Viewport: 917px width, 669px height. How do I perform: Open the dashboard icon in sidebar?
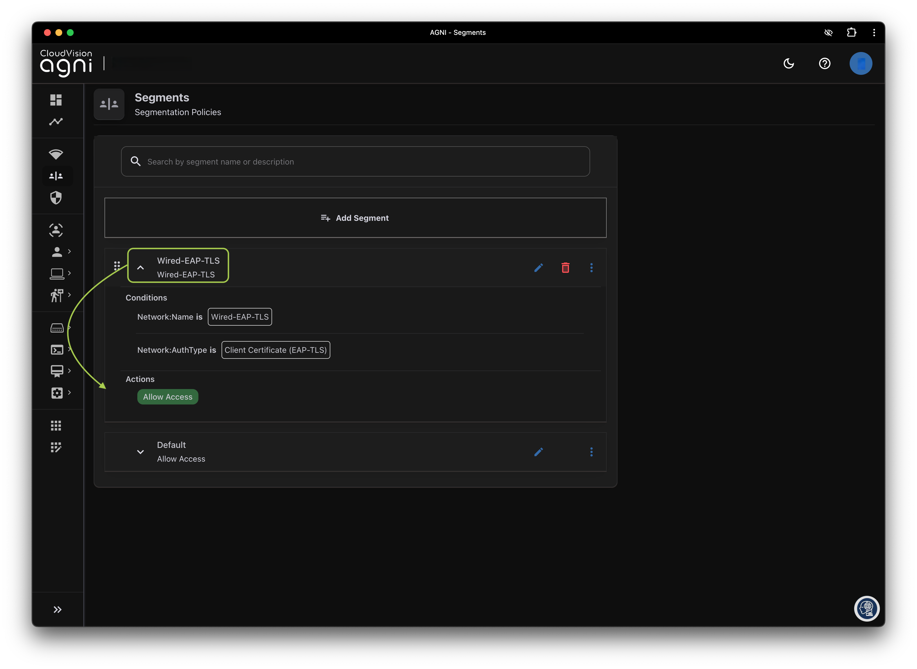(56, 100)
